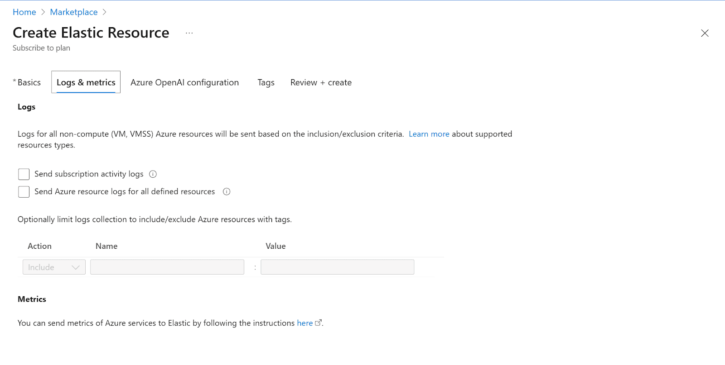Go to the Tags tab
The width and height of the screenshot is (725, 365).
coord(266,82)
